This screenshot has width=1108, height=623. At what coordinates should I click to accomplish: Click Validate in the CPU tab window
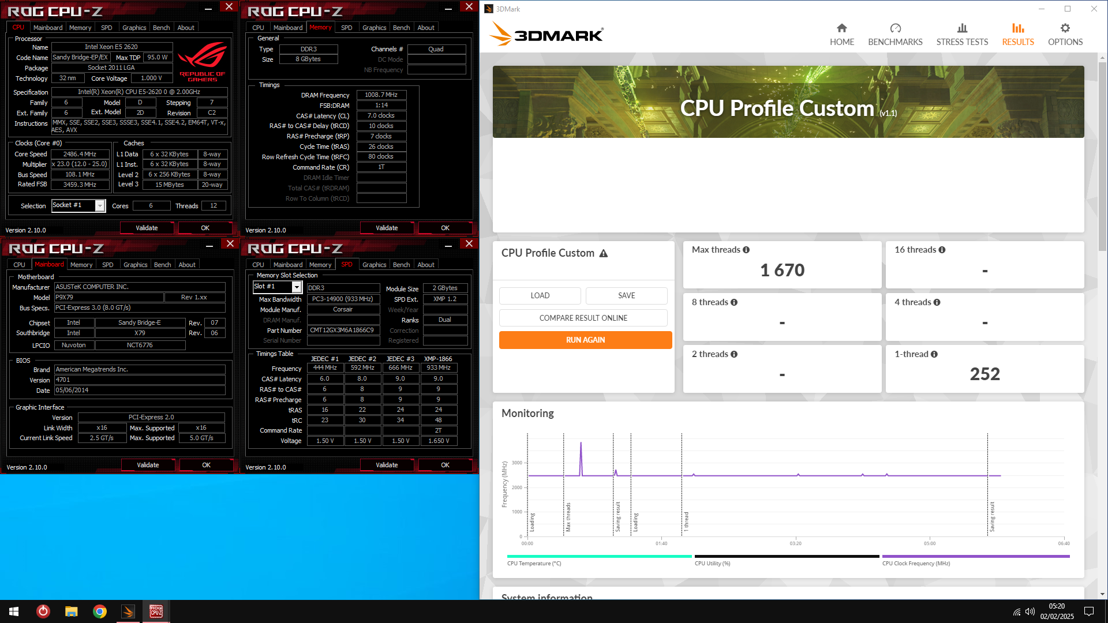click(147, 228)
